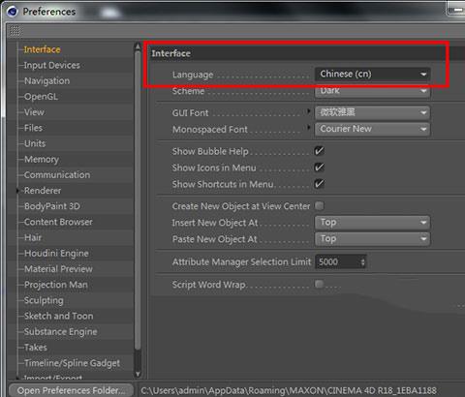Image resolution: width=465 pixels, height=397 pixels.
Task: Open Material Preview settings
Action: click(x=58, y=269)
